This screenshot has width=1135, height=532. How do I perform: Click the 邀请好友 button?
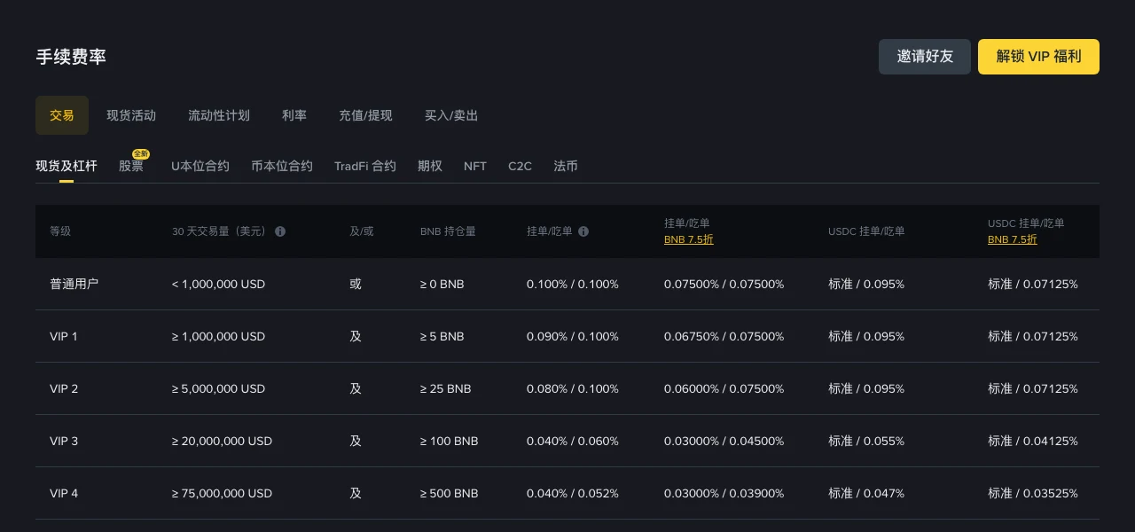[x=925, y=57]
